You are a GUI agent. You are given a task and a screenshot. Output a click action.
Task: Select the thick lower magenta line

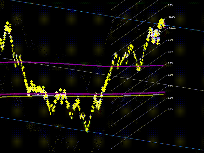(x=78, y=94)
